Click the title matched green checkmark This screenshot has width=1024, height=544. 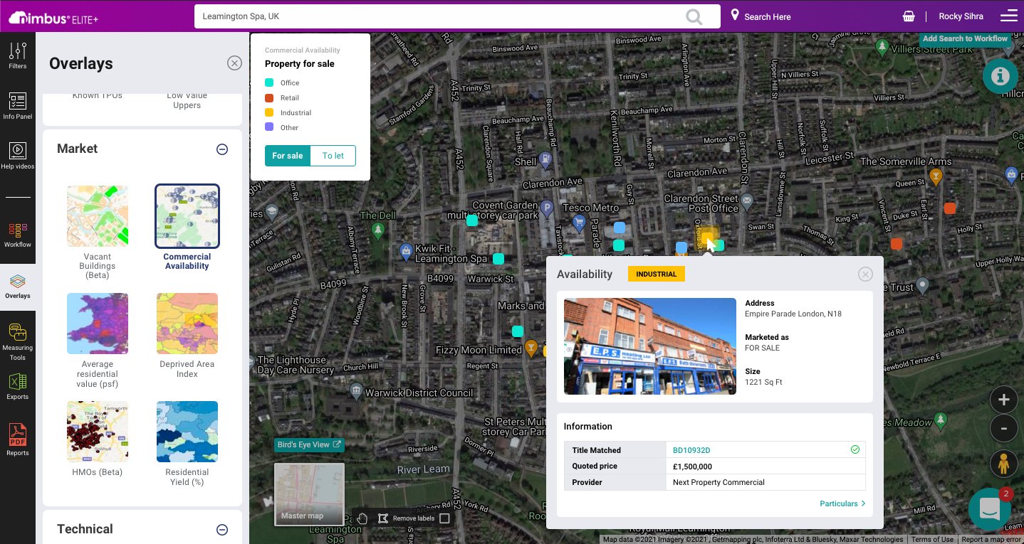855,449
